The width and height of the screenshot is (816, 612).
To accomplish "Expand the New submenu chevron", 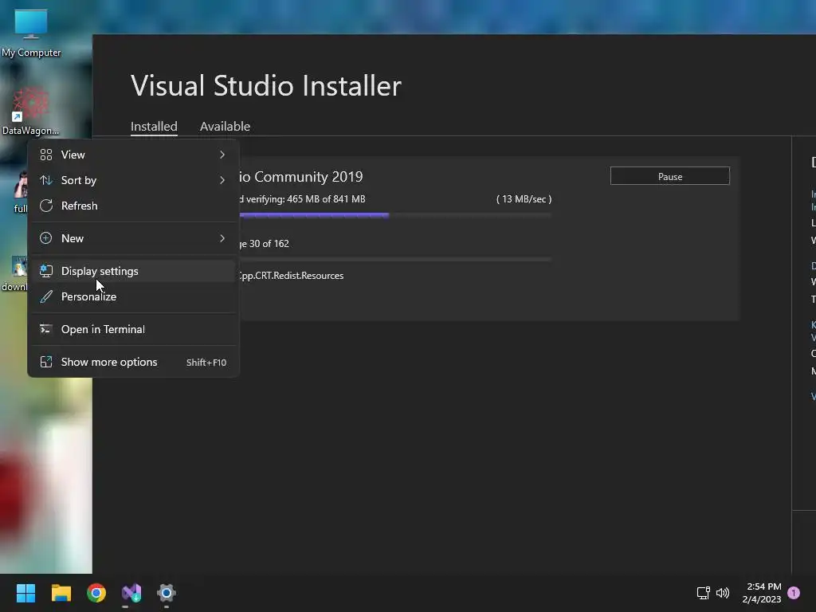I will coord(222,238).
